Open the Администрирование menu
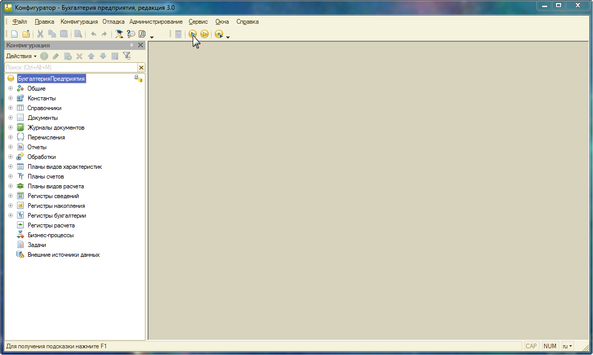The height and width of the screenshot is (355, 593). (x=156, y=22)
